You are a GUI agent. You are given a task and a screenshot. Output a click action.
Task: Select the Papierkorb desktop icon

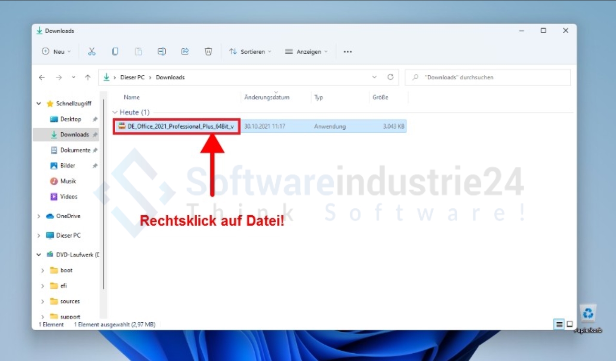588,319
